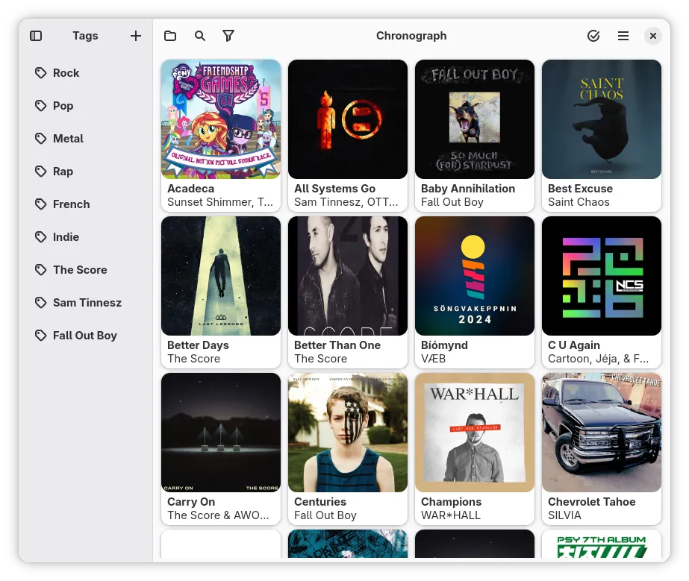Select The Score tag

point(86,270)
